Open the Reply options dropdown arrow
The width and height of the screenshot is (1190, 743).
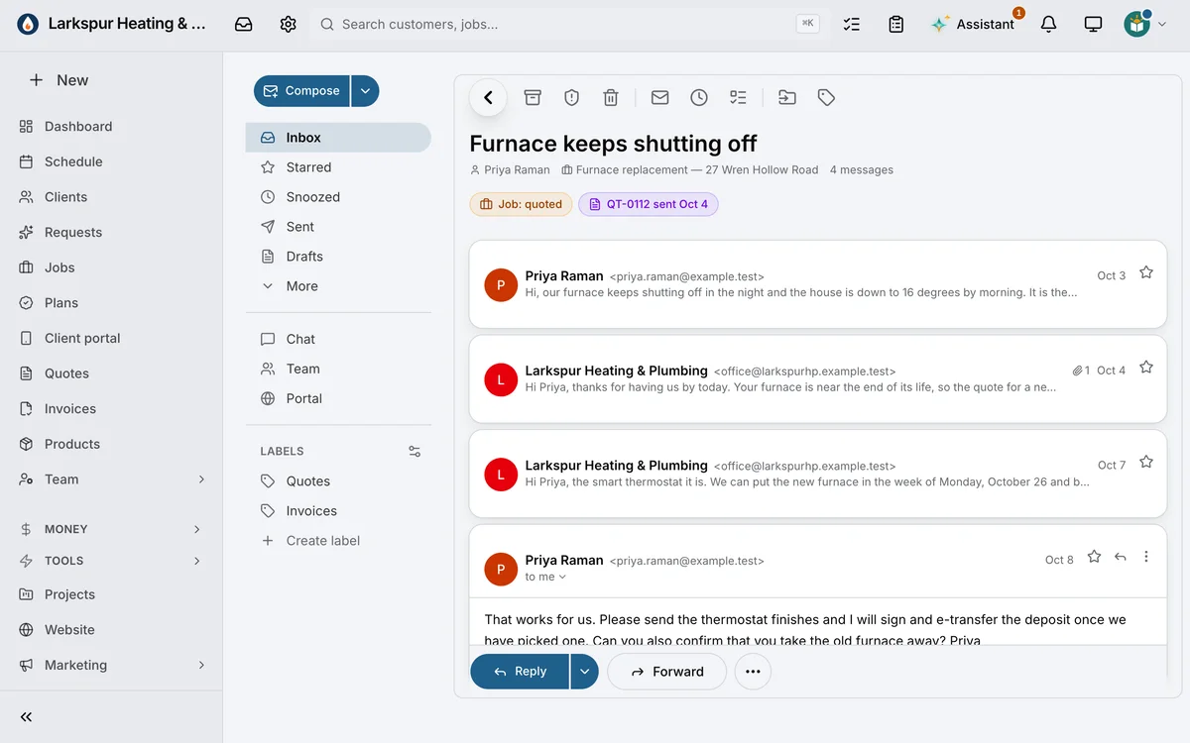click(x=585, y=672)
